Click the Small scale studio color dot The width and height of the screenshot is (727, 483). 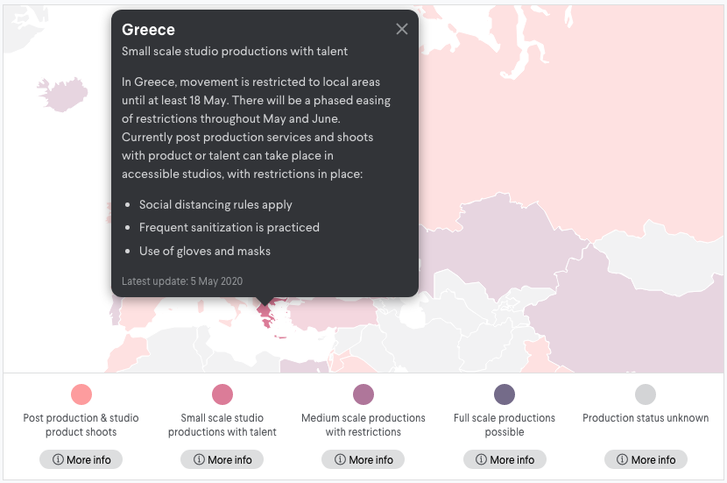(222, 394)
